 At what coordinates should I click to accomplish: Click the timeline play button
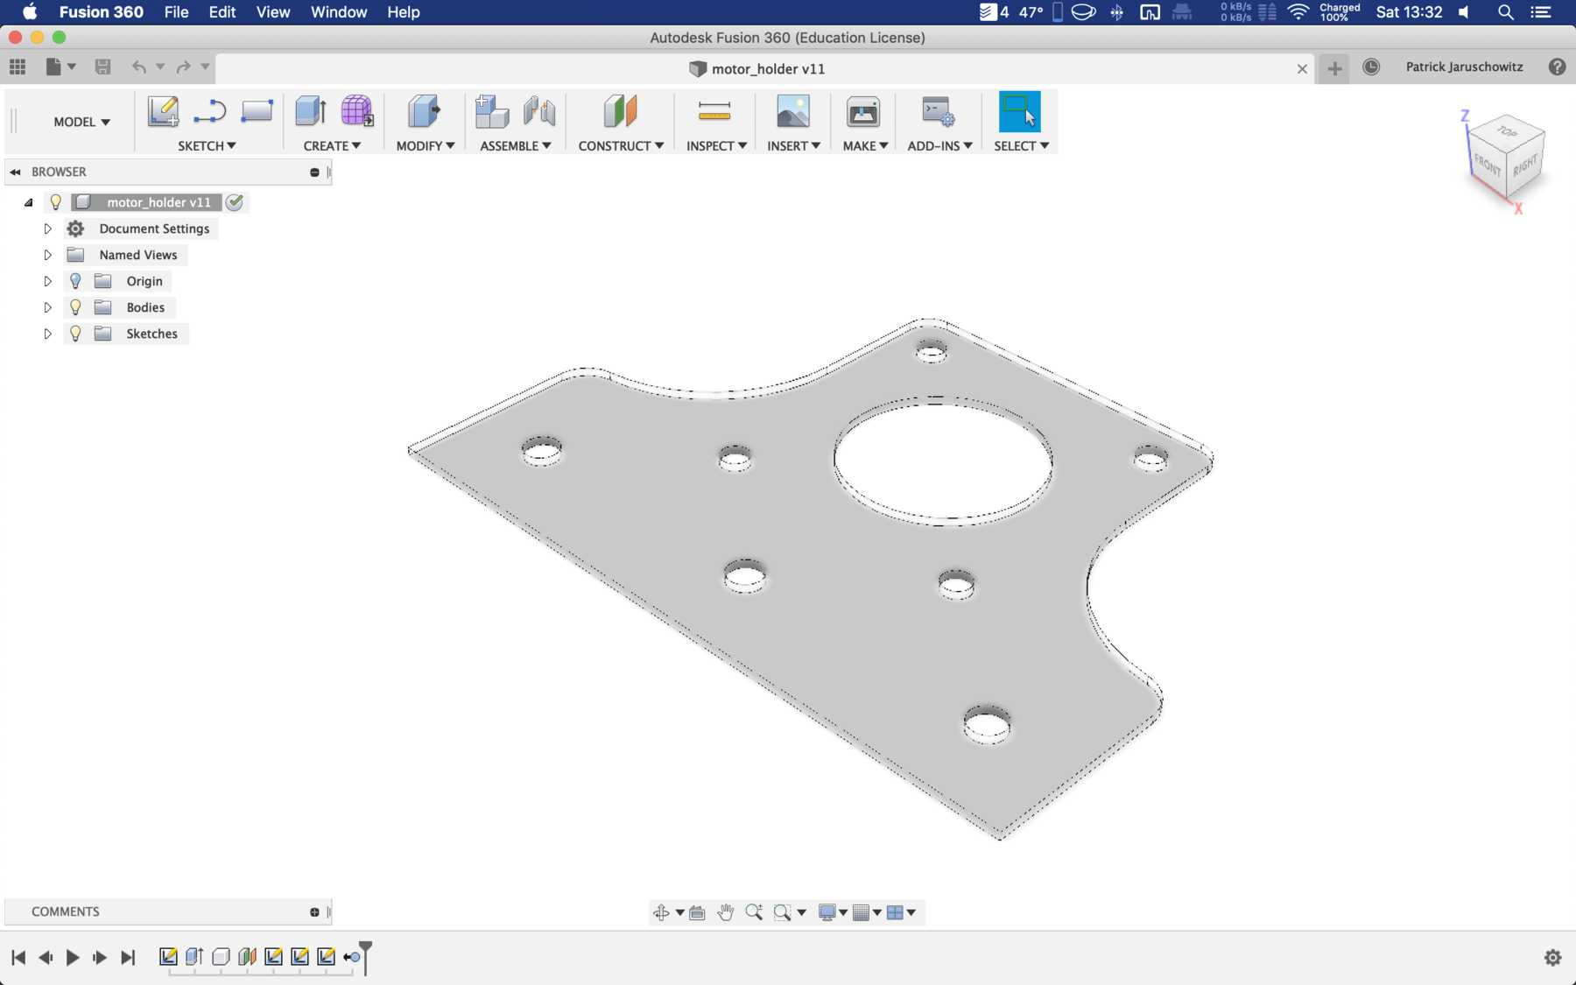[73, 958]
